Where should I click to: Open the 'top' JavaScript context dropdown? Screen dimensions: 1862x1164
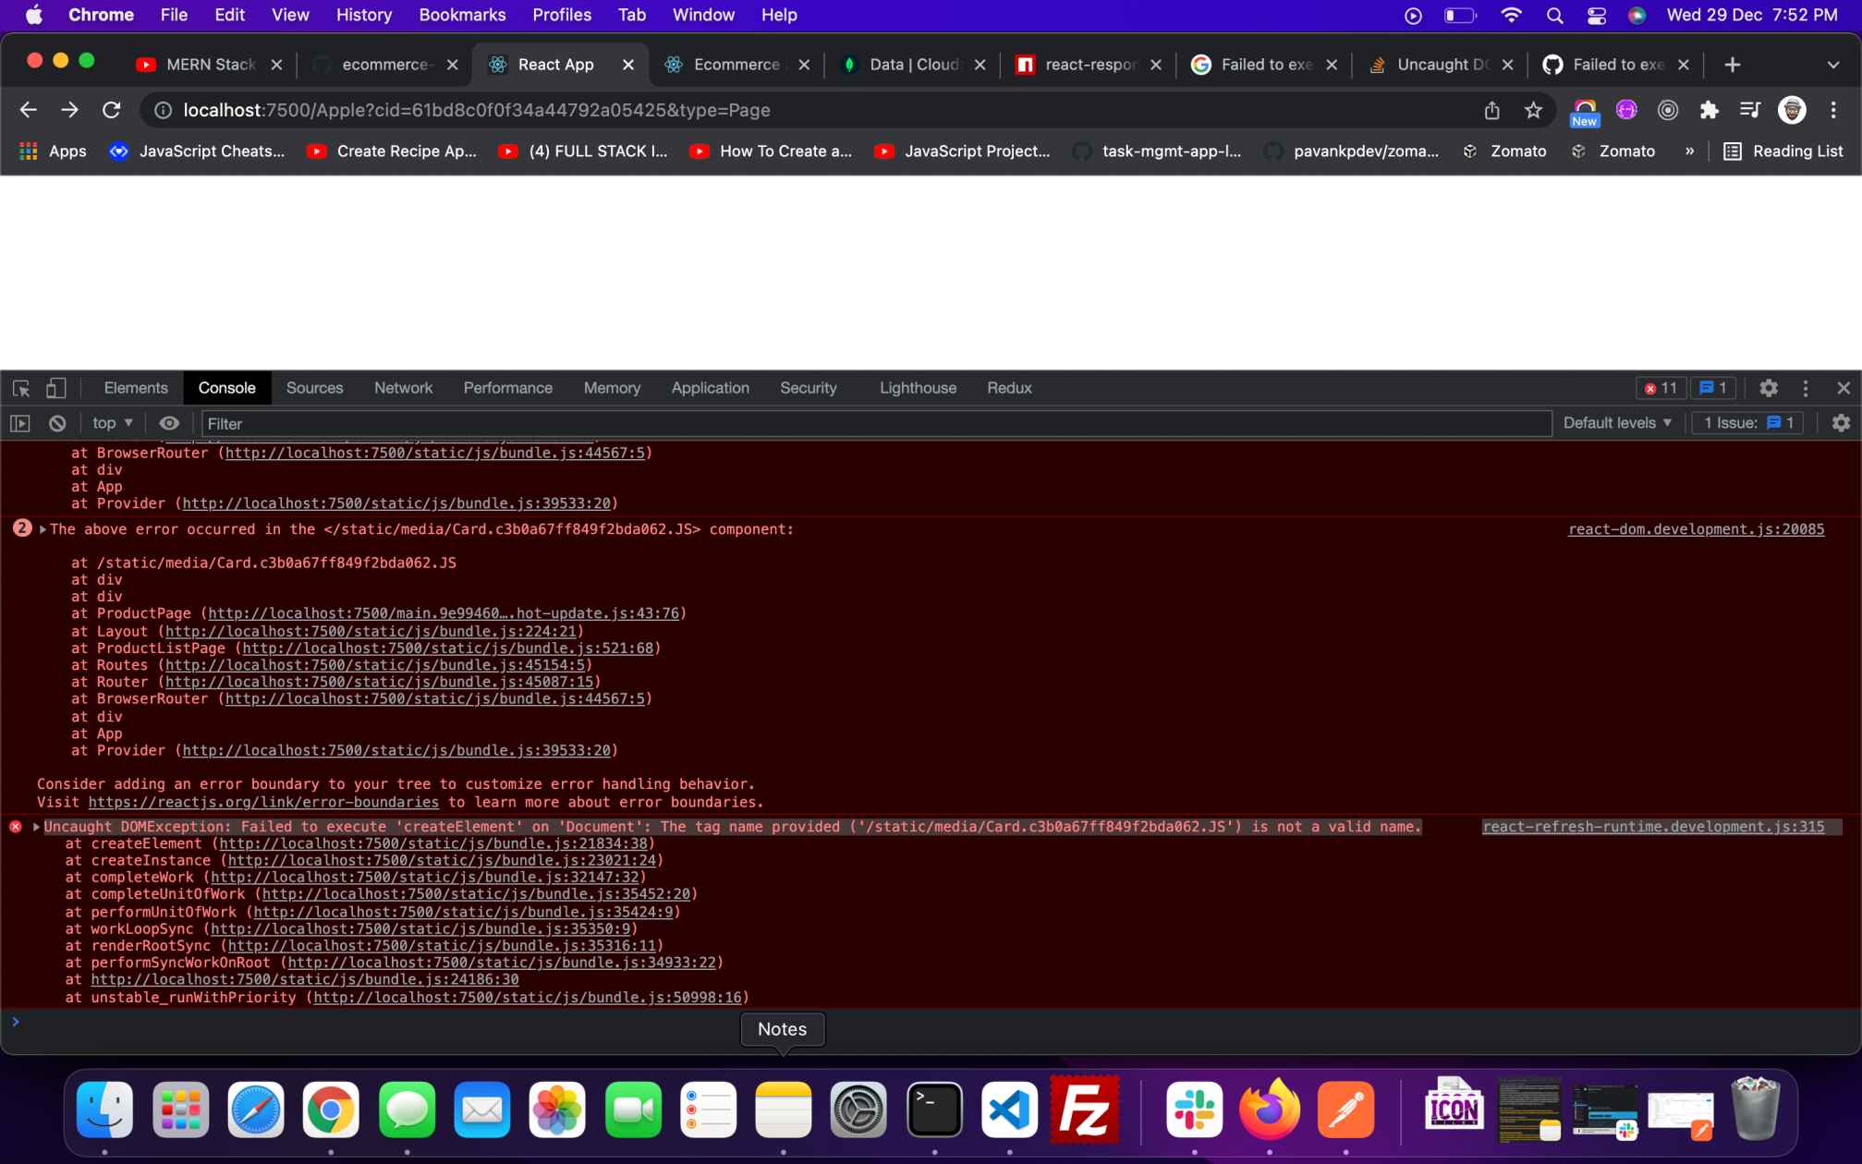click(113, 423)
